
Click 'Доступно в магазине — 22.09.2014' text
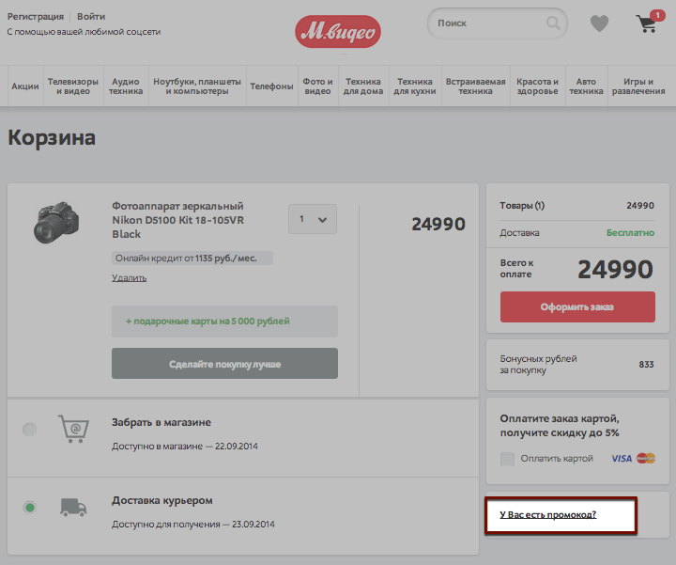coord(185,446)
